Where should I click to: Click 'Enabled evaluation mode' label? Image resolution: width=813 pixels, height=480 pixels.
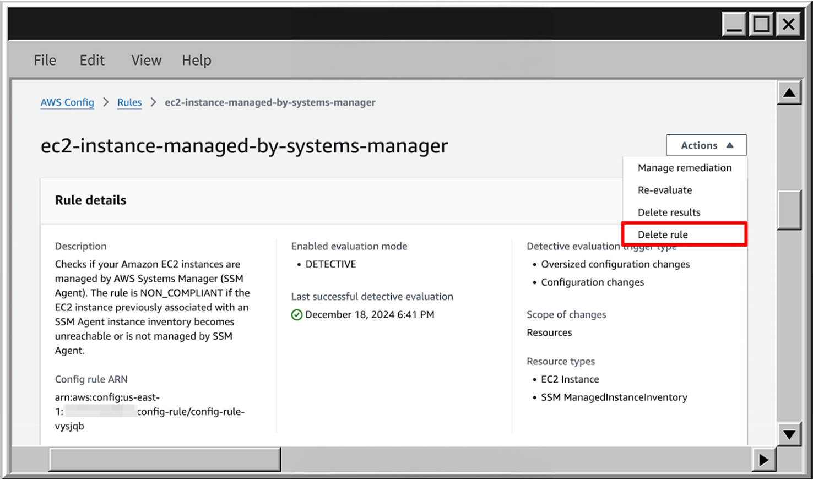click(349, 246)
